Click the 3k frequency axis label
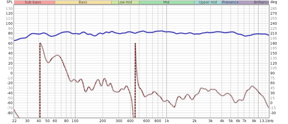 [210, 121]
